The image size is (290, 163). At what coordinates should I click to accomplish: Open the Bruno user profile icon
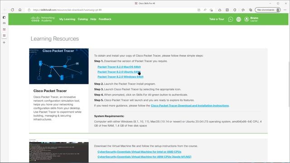(x=246, y=19)
